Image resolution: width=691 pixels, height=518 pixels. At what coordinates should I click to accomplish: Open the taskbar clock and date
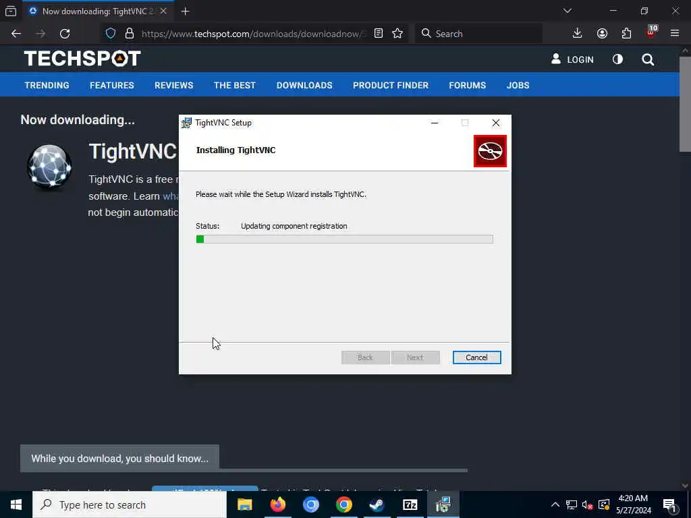coord(633,505)
